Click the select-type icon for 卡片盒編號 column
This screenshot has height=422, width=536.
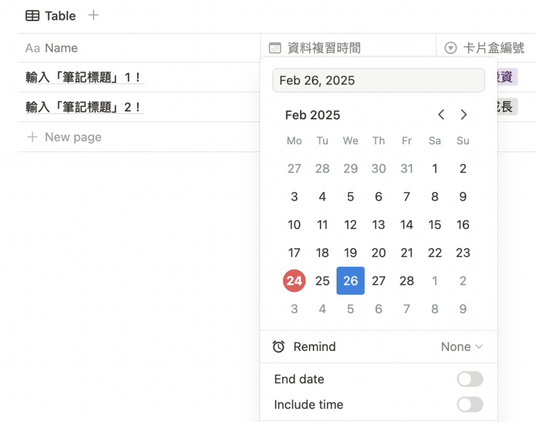click(x=450, y=48)
